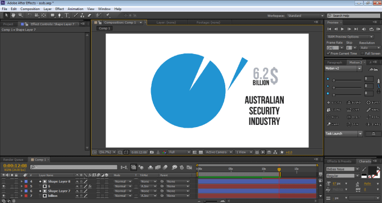Select the Clone Stamp tool

[x=83, y=15]
